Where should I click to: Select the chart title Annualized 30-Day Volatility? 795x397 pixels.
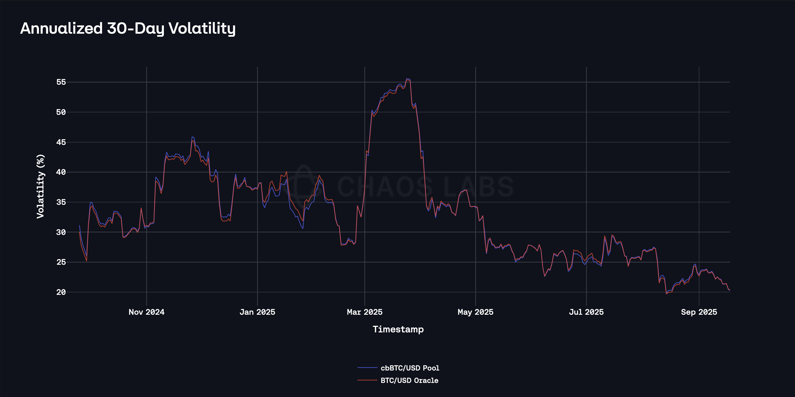[x=128, y=28]
